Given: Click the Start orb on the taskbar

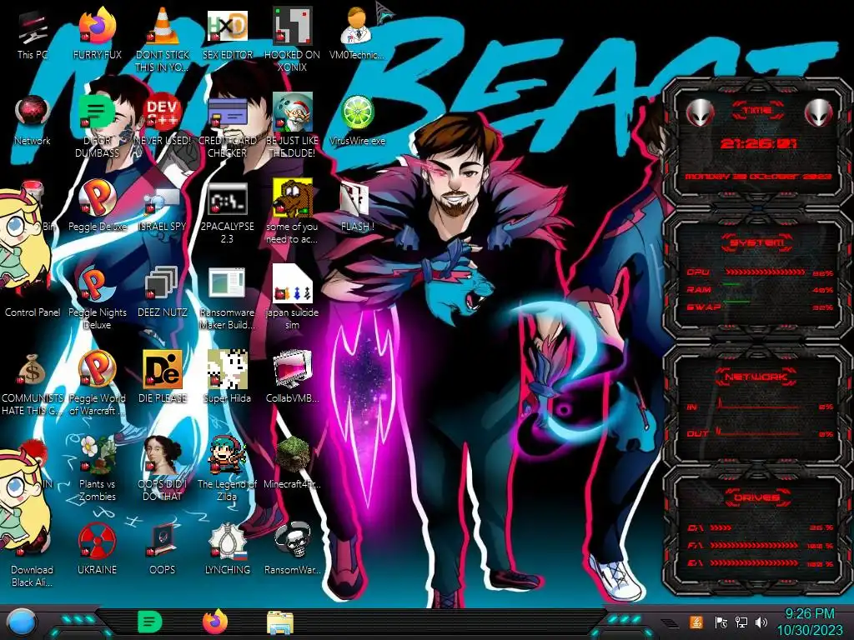Looking at the screenshot, I should 21,622.
